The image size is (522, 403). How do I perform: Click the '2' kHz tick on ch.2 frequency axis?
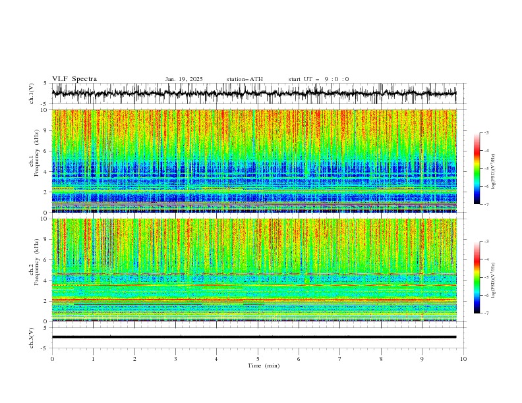[x=46, y=301]
